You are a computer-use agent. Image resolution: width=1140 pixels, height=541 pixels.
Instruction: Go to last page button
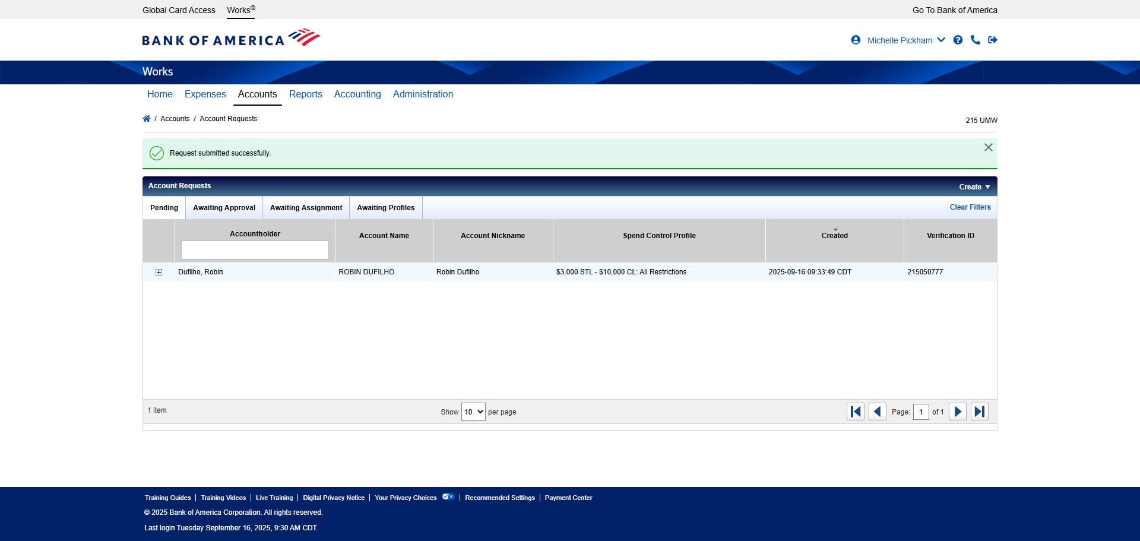[980, 412]
